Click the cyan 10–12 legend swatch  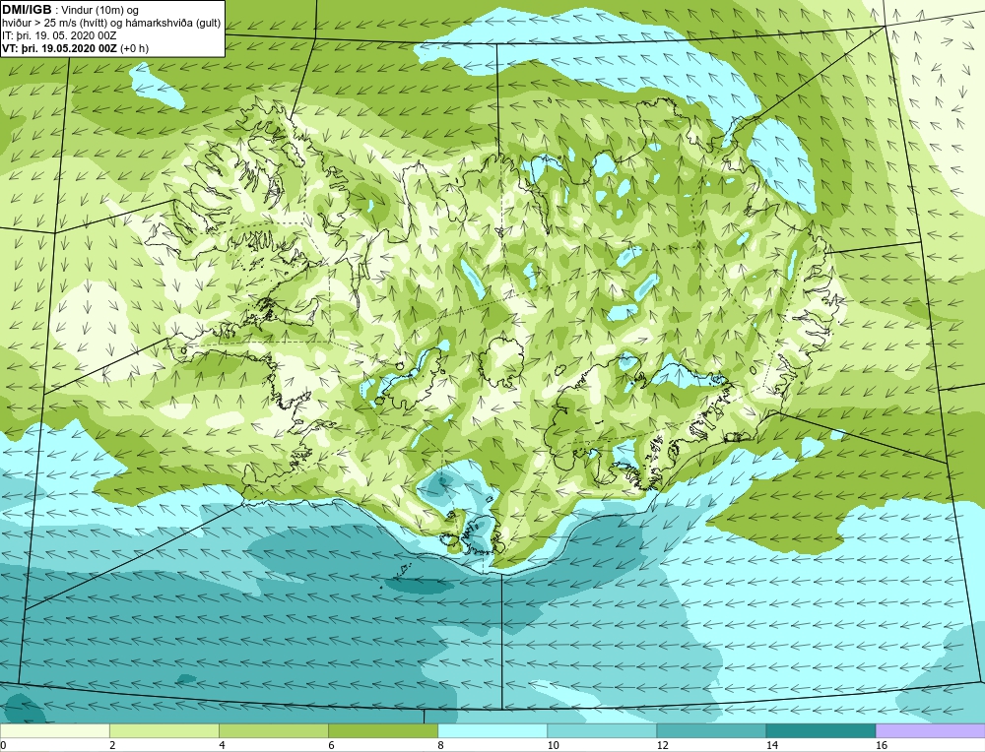pyautogui.click(x=601, y=730)
